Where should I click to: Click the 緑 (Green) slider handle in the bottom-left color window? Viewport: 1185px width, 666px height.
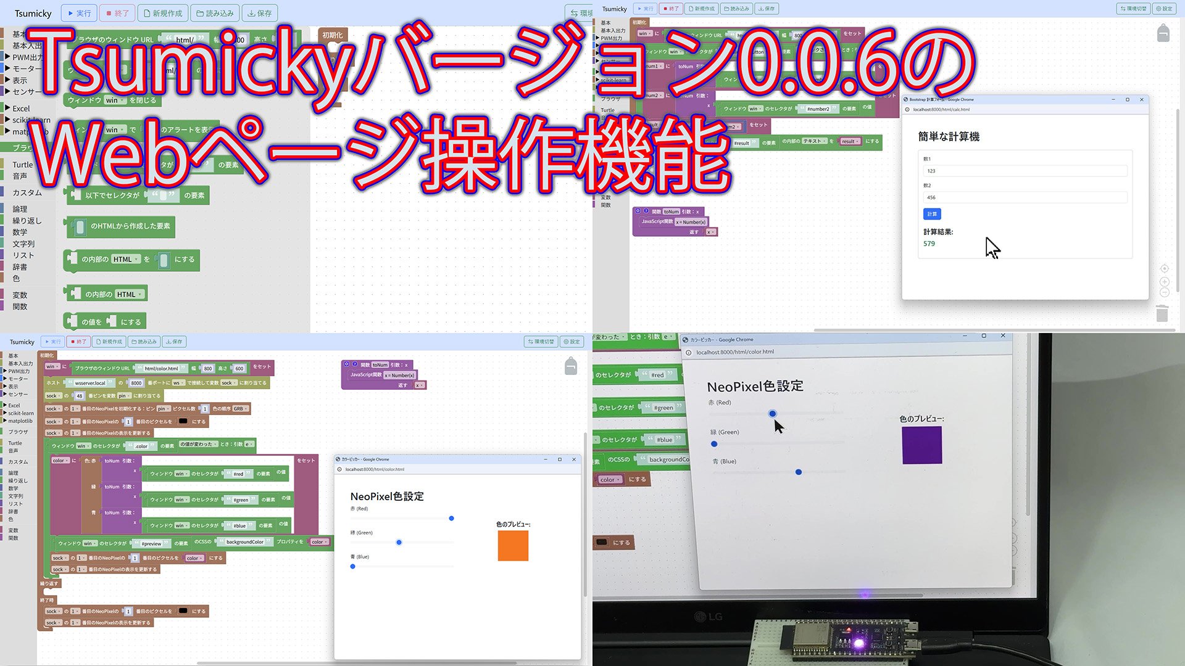[399, 543]
